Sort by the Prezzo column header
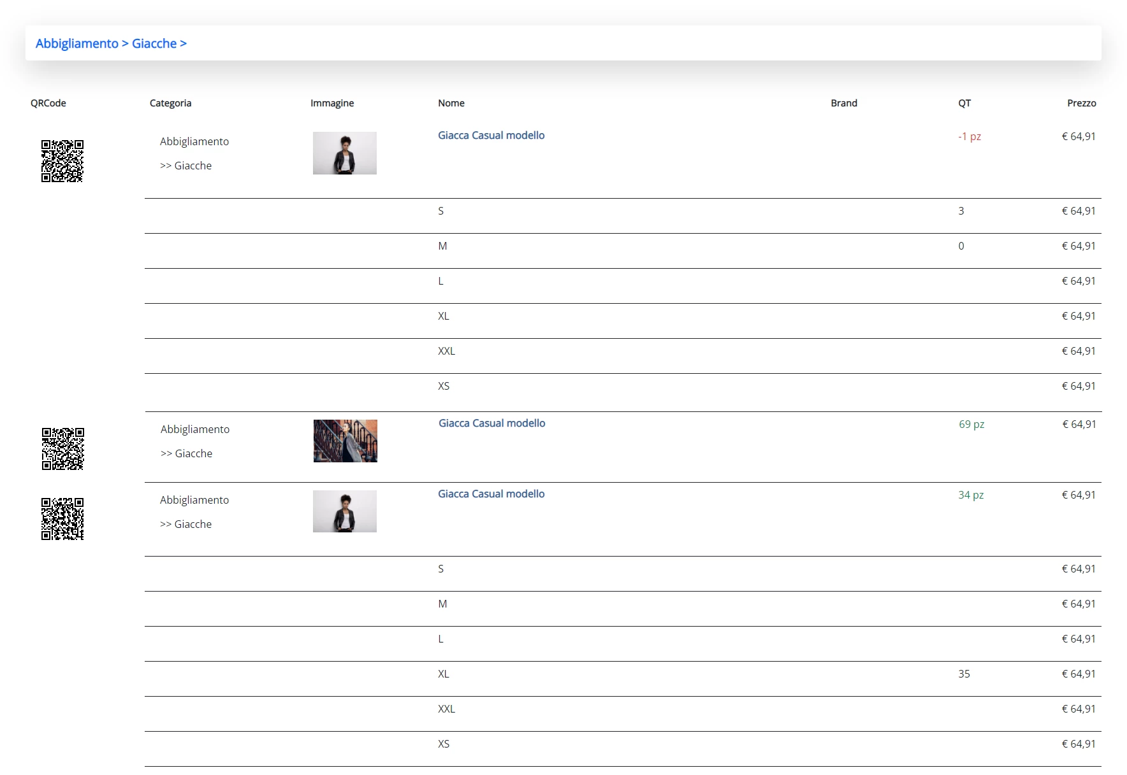 click(x=1082, y=103)
